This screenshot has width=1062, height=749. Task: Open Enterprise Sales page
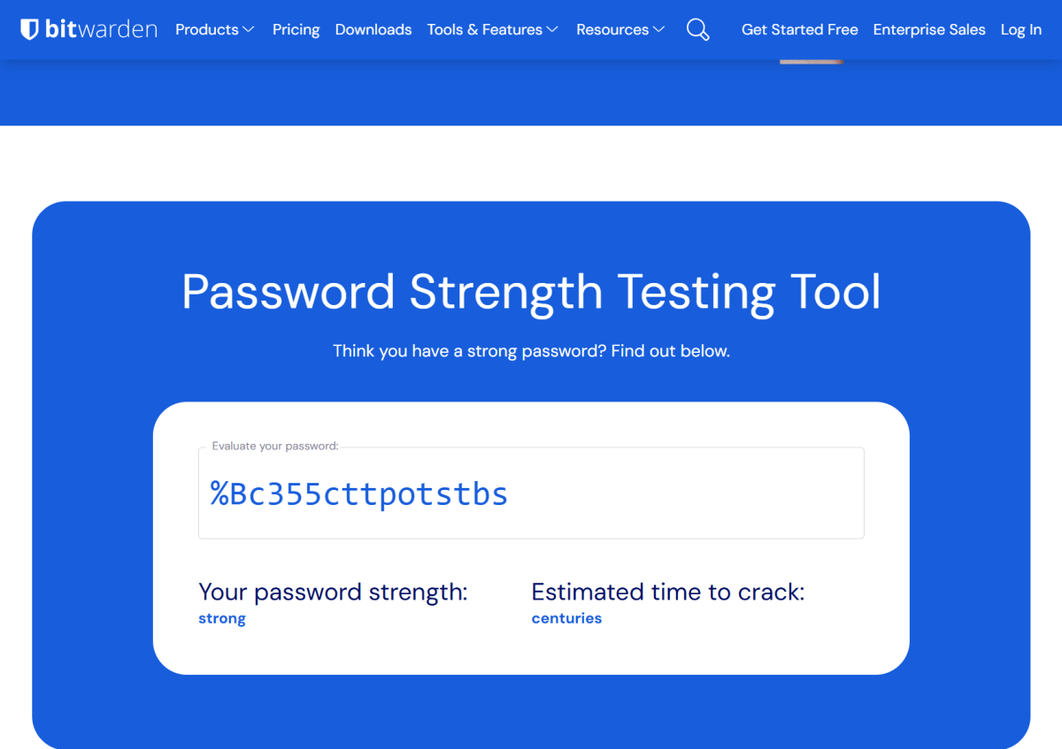tap(928, 29)
